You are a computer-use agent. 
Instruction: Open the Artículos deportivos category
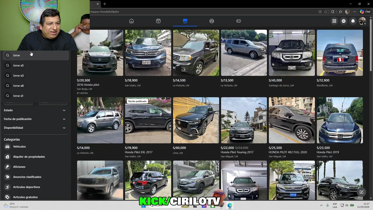point(35,187)
